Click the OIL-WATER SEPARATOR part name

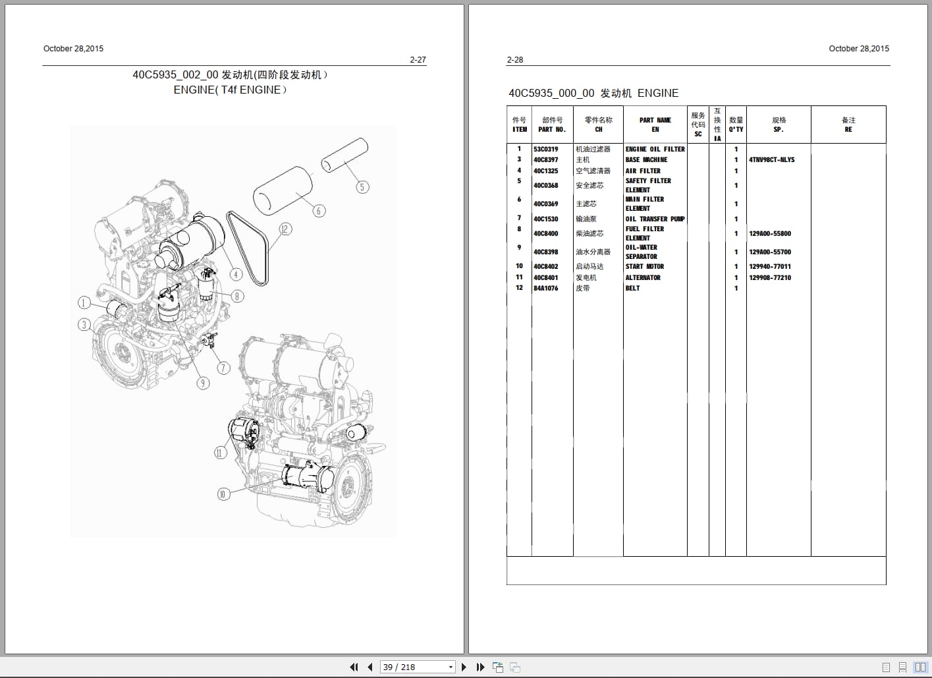642,252
